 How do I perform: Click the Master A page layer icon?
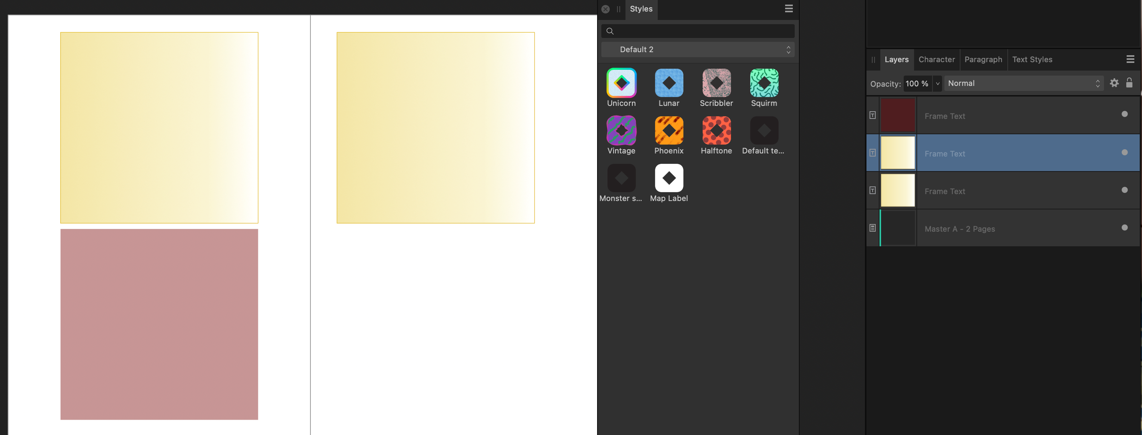(x=872, y=228)
